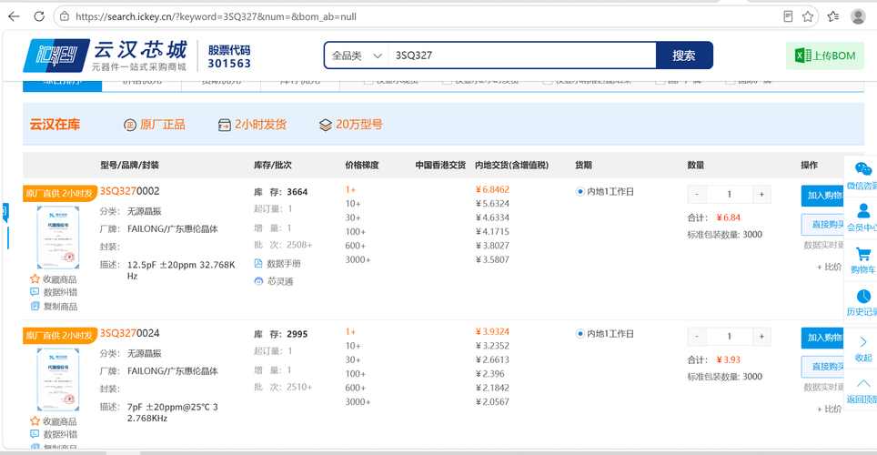Image resolution: width=877 pixels, height=455 pixels.
Task: Edit quantity field for 3SQ3270002
Action: pos(730,194)
